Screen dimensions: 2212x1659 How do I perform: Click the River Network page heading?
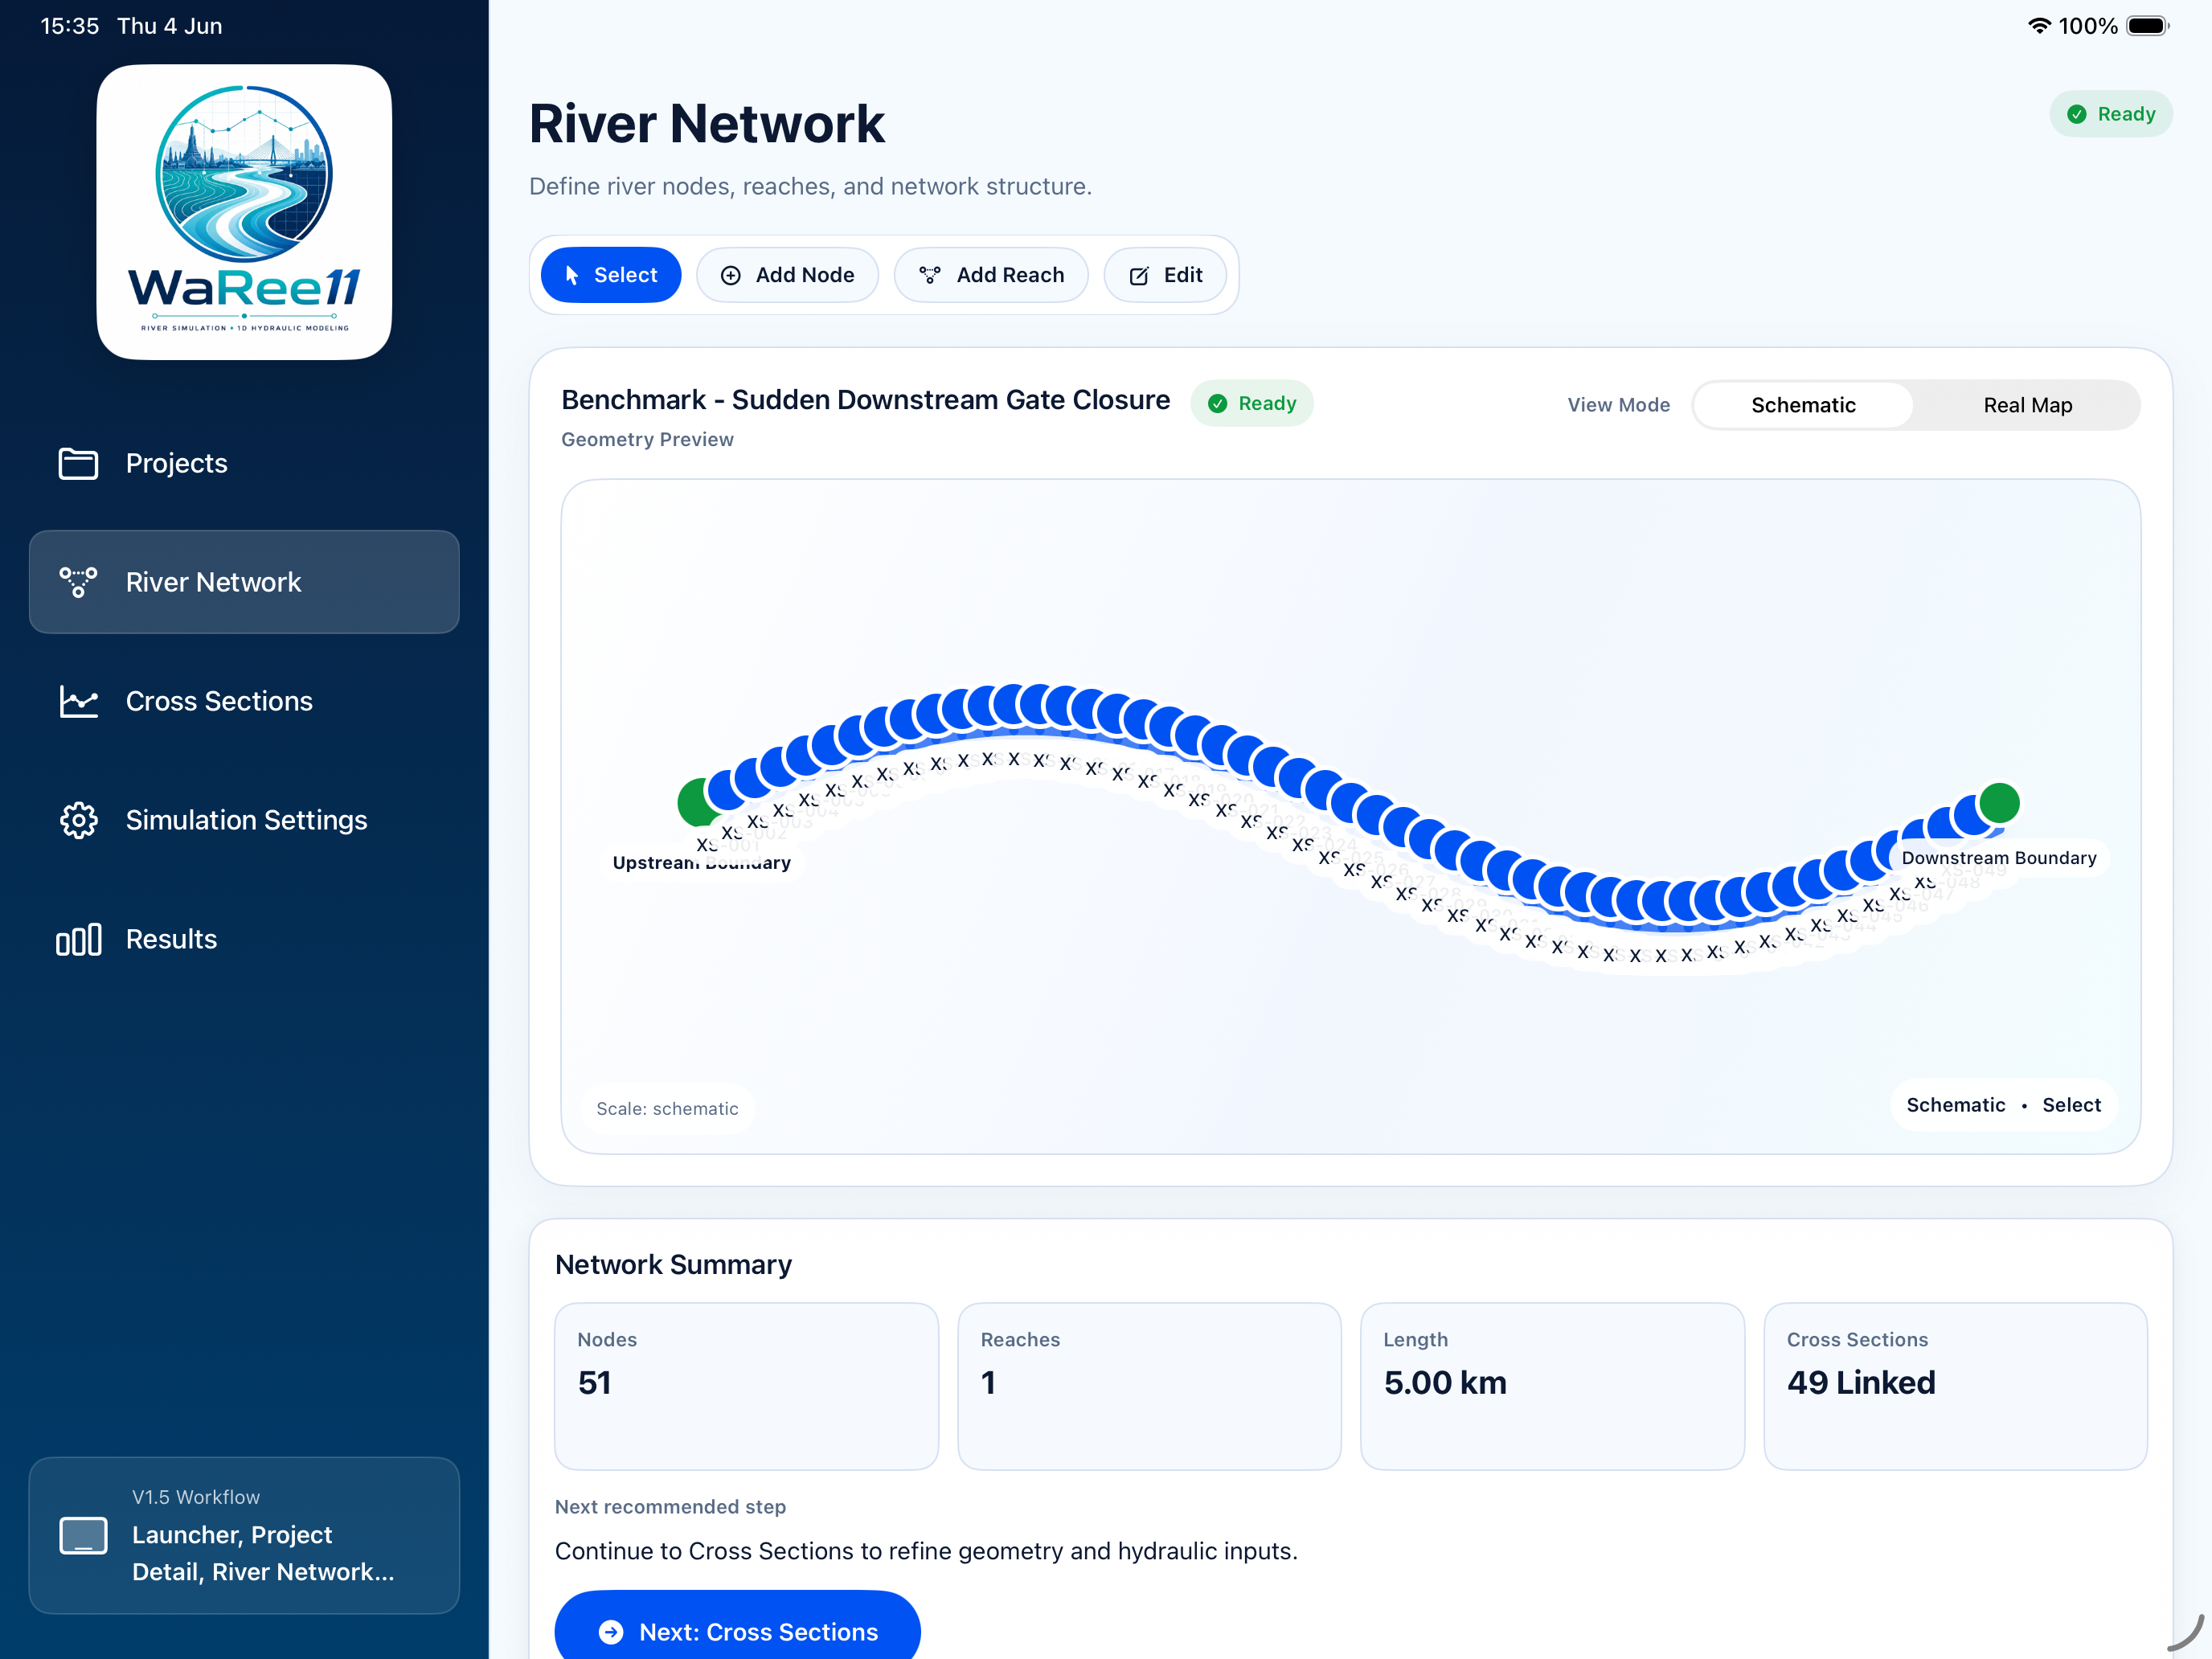pos(707,124)
